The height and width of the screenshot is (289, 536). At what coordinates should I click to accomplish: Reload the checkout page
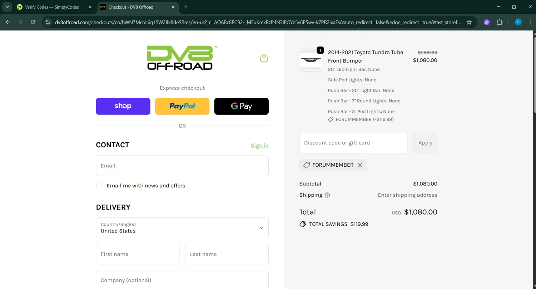click(33, 22)
